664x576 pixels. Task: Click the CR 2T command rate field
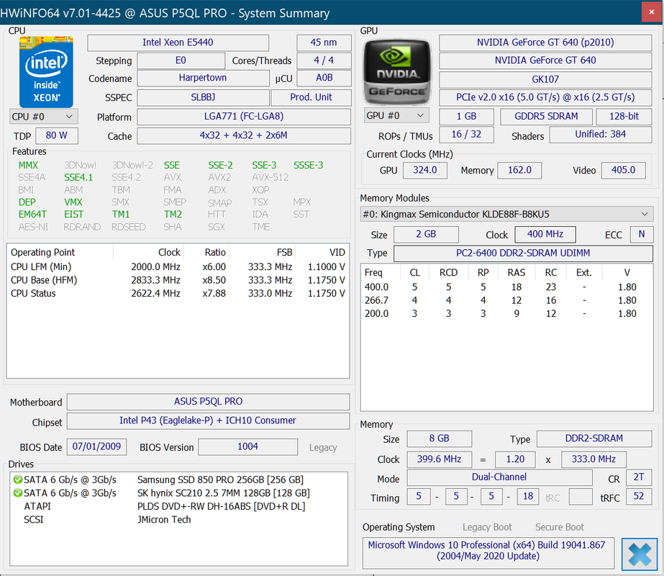639,477
